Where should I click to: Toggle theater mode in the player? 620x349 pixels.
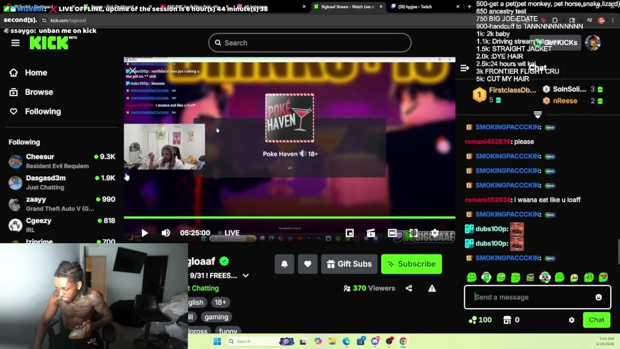[392, 233]
